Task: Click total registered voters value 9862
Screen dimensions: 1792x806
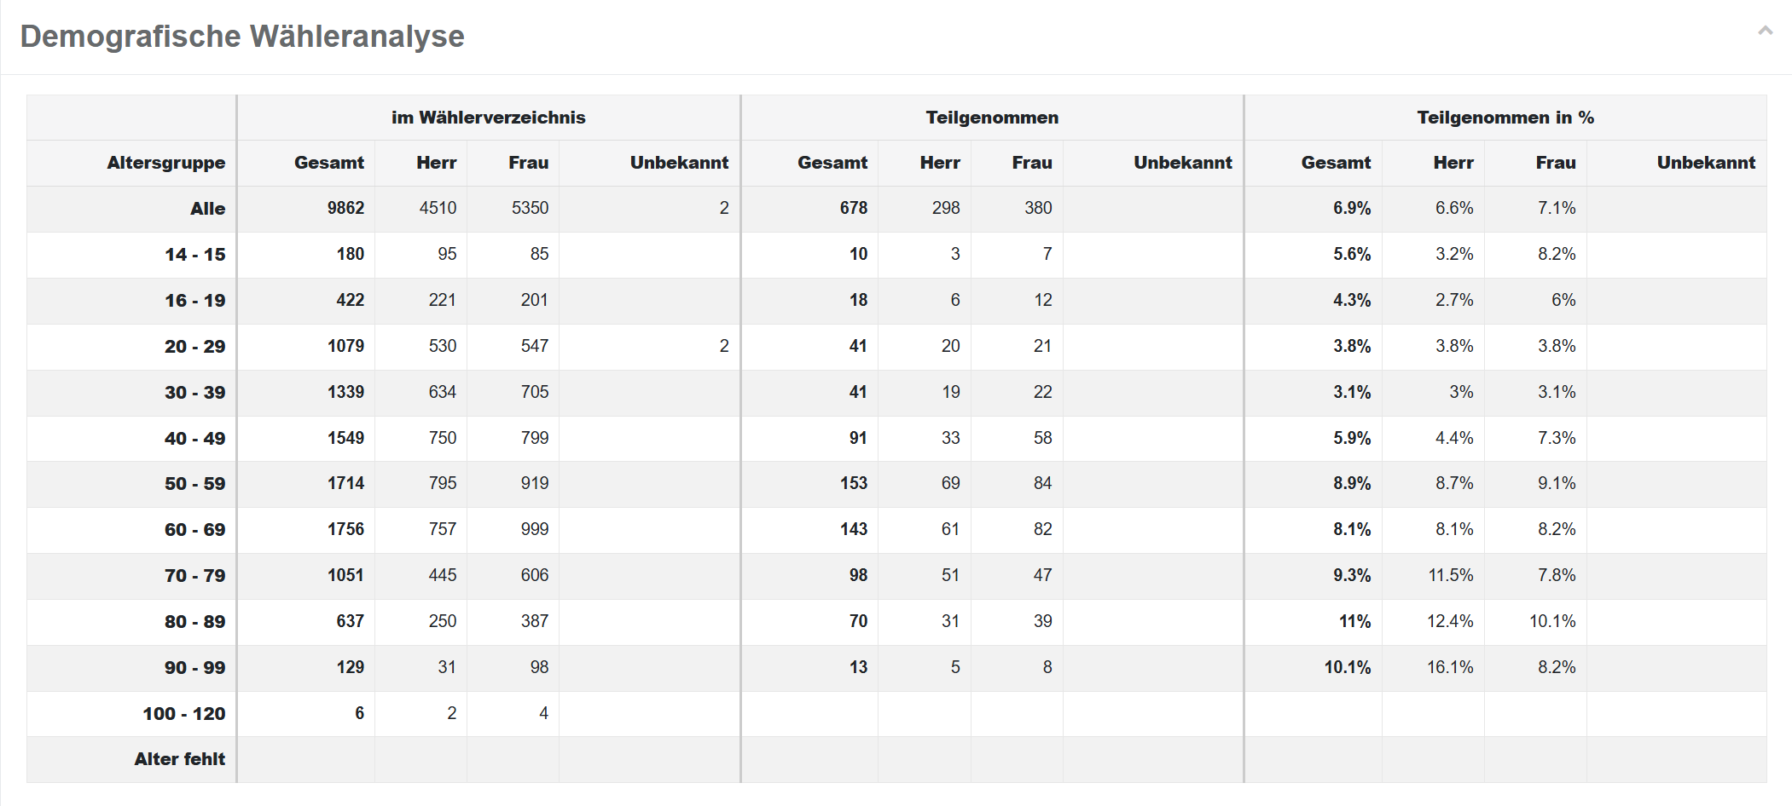Action: click(345, 209)
